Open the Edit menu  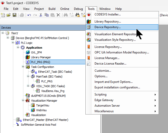[16, 9]
